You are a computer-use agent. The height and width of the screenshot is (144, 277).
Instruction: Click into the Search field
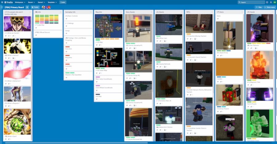coord(251,2)
